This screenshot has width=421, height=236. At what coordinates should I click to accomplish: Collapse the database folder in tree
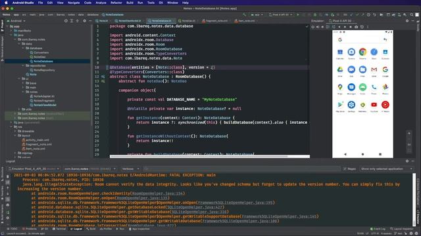coord(24,48)
